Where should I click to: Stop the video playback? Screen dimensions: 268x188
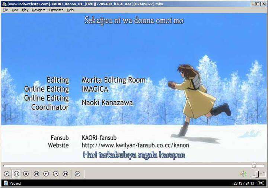point(26,173)
